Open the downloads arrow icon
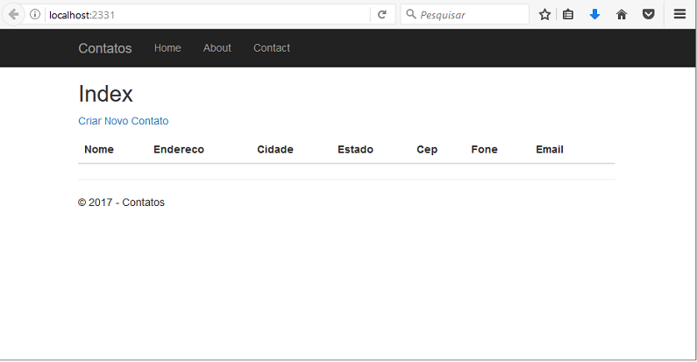 [x=594, y=15]
